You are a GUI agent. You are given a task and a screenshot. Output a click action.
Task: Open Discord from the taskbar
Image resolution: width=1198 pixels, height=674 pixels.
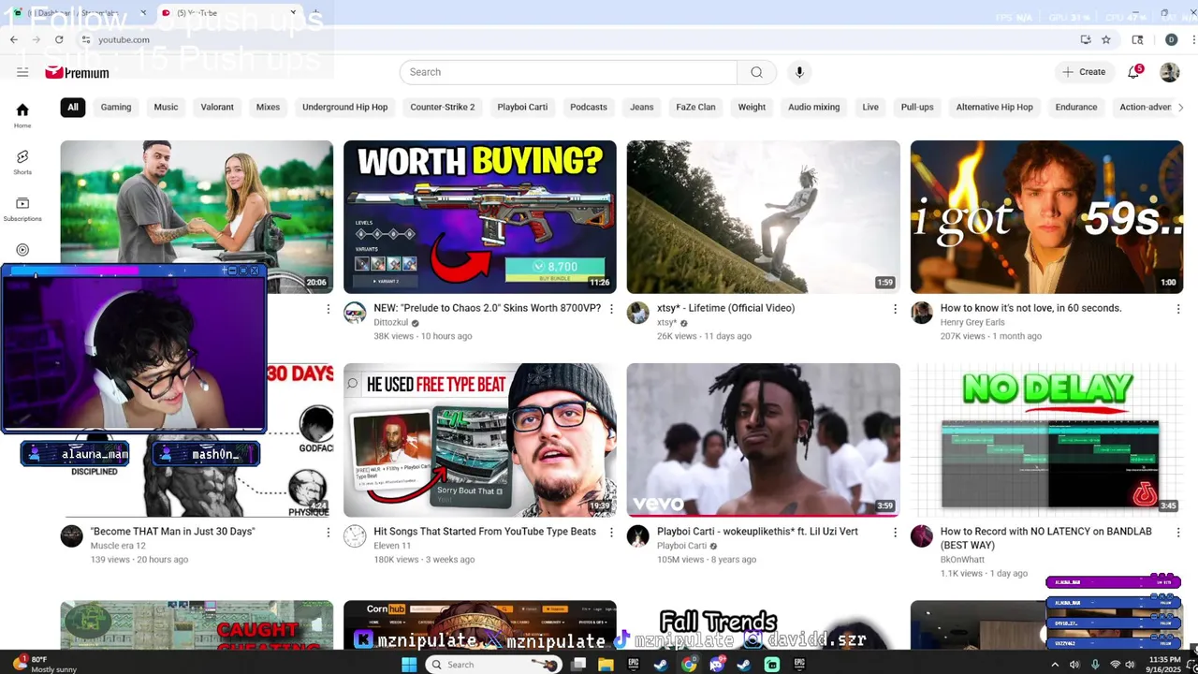click(x=717, y=665)
